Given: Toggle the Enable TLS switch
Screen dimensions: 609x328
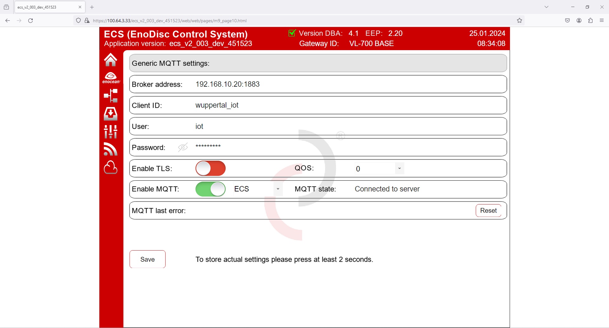Looking at the screenshot, I should click(x=210, y=168).
